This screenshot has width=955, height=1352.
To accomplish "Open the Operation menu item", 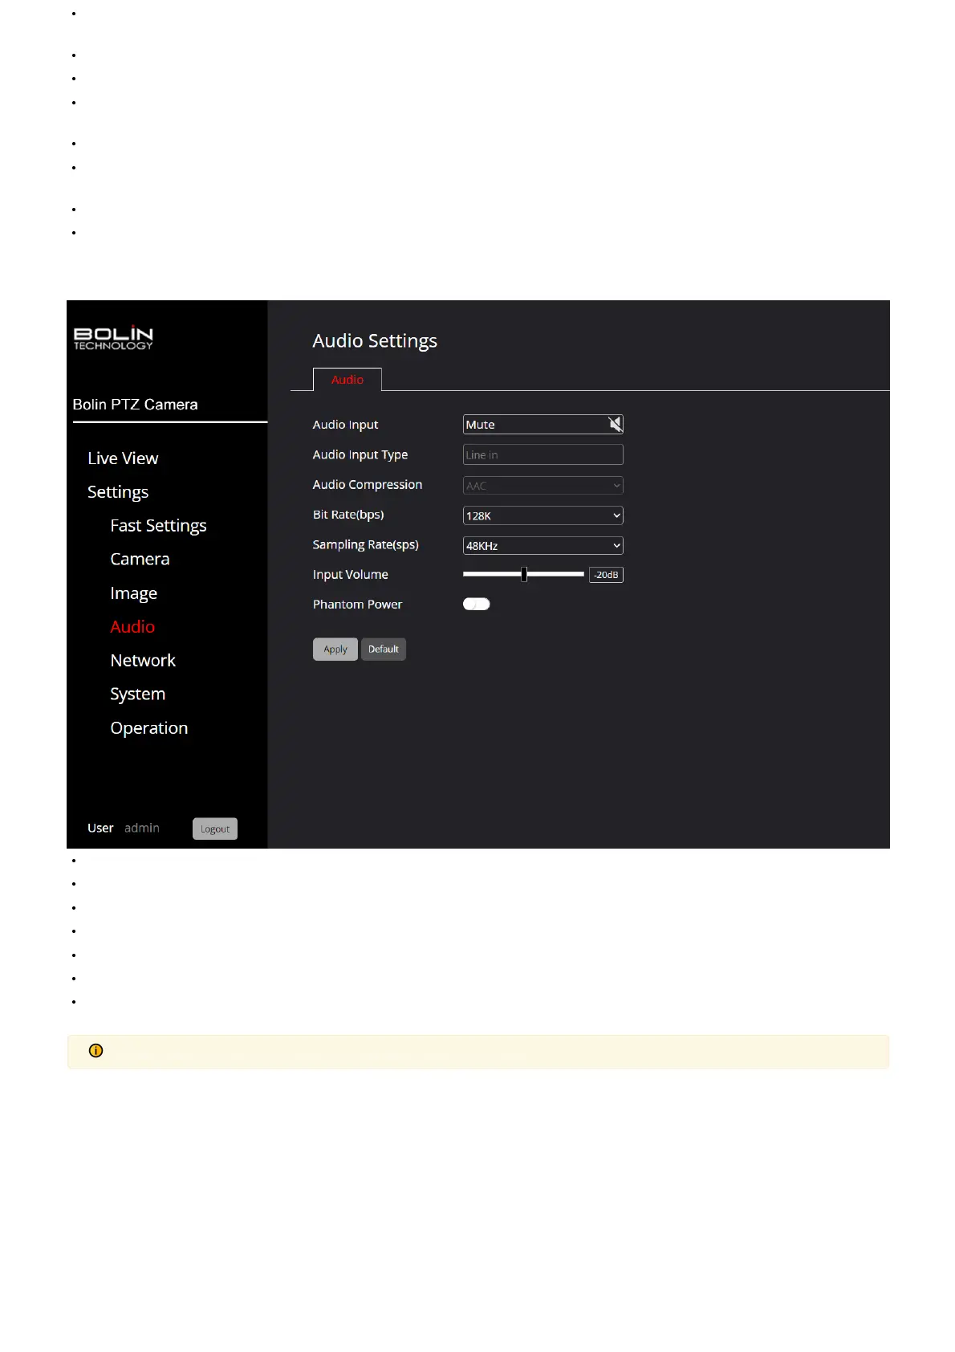I will pos(148,728).
